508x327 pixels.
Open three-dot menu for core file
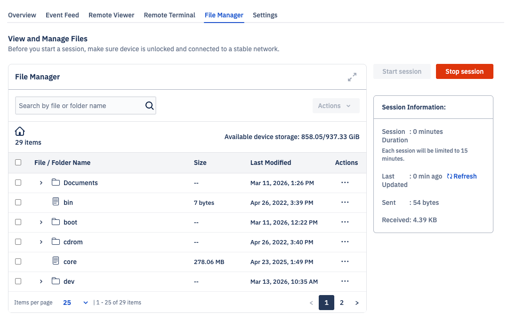pyautogui.click(x=345, y=262)
